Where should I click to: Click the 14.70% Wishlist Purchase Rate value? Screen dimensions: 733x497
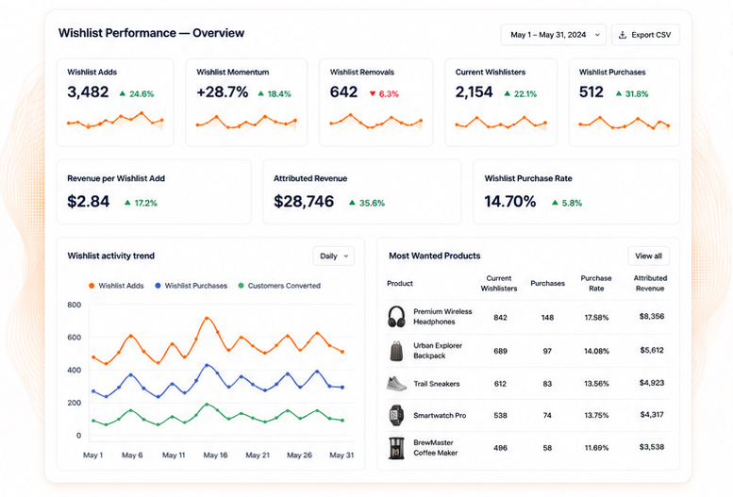(510, 202)
